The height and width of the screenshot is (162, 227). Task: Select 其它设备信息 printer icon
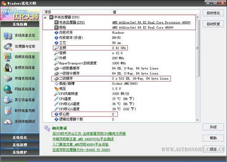tap(8, 100)
